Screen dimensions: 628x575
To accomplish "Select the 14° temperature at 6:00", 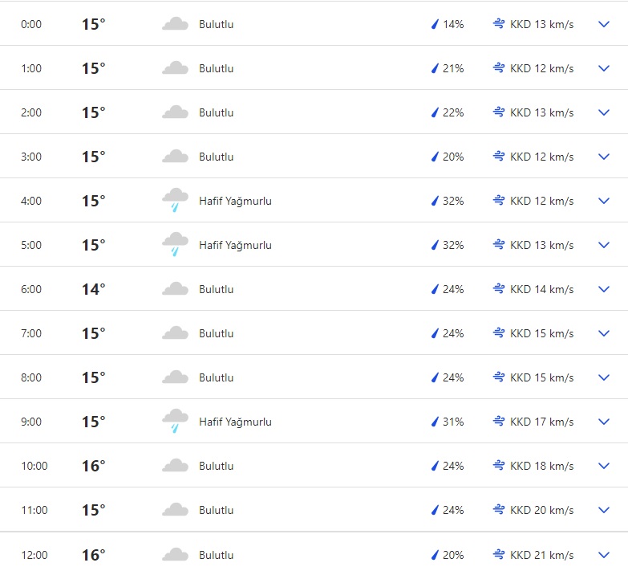I will 93,289.
